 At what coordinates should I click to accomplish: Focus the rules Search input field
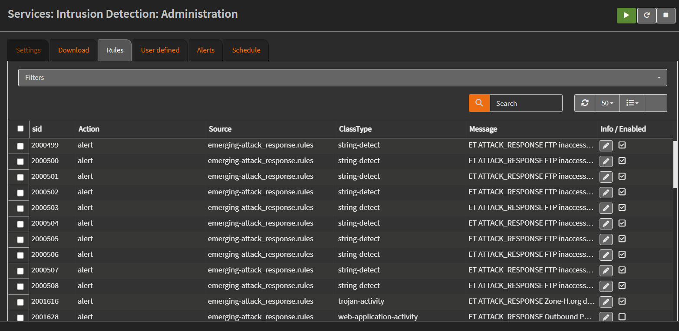pos(526,103)
